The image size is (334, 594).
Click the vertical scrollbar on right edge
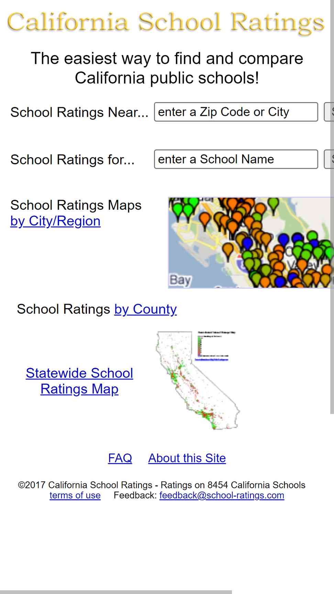[x=332, y=206]
